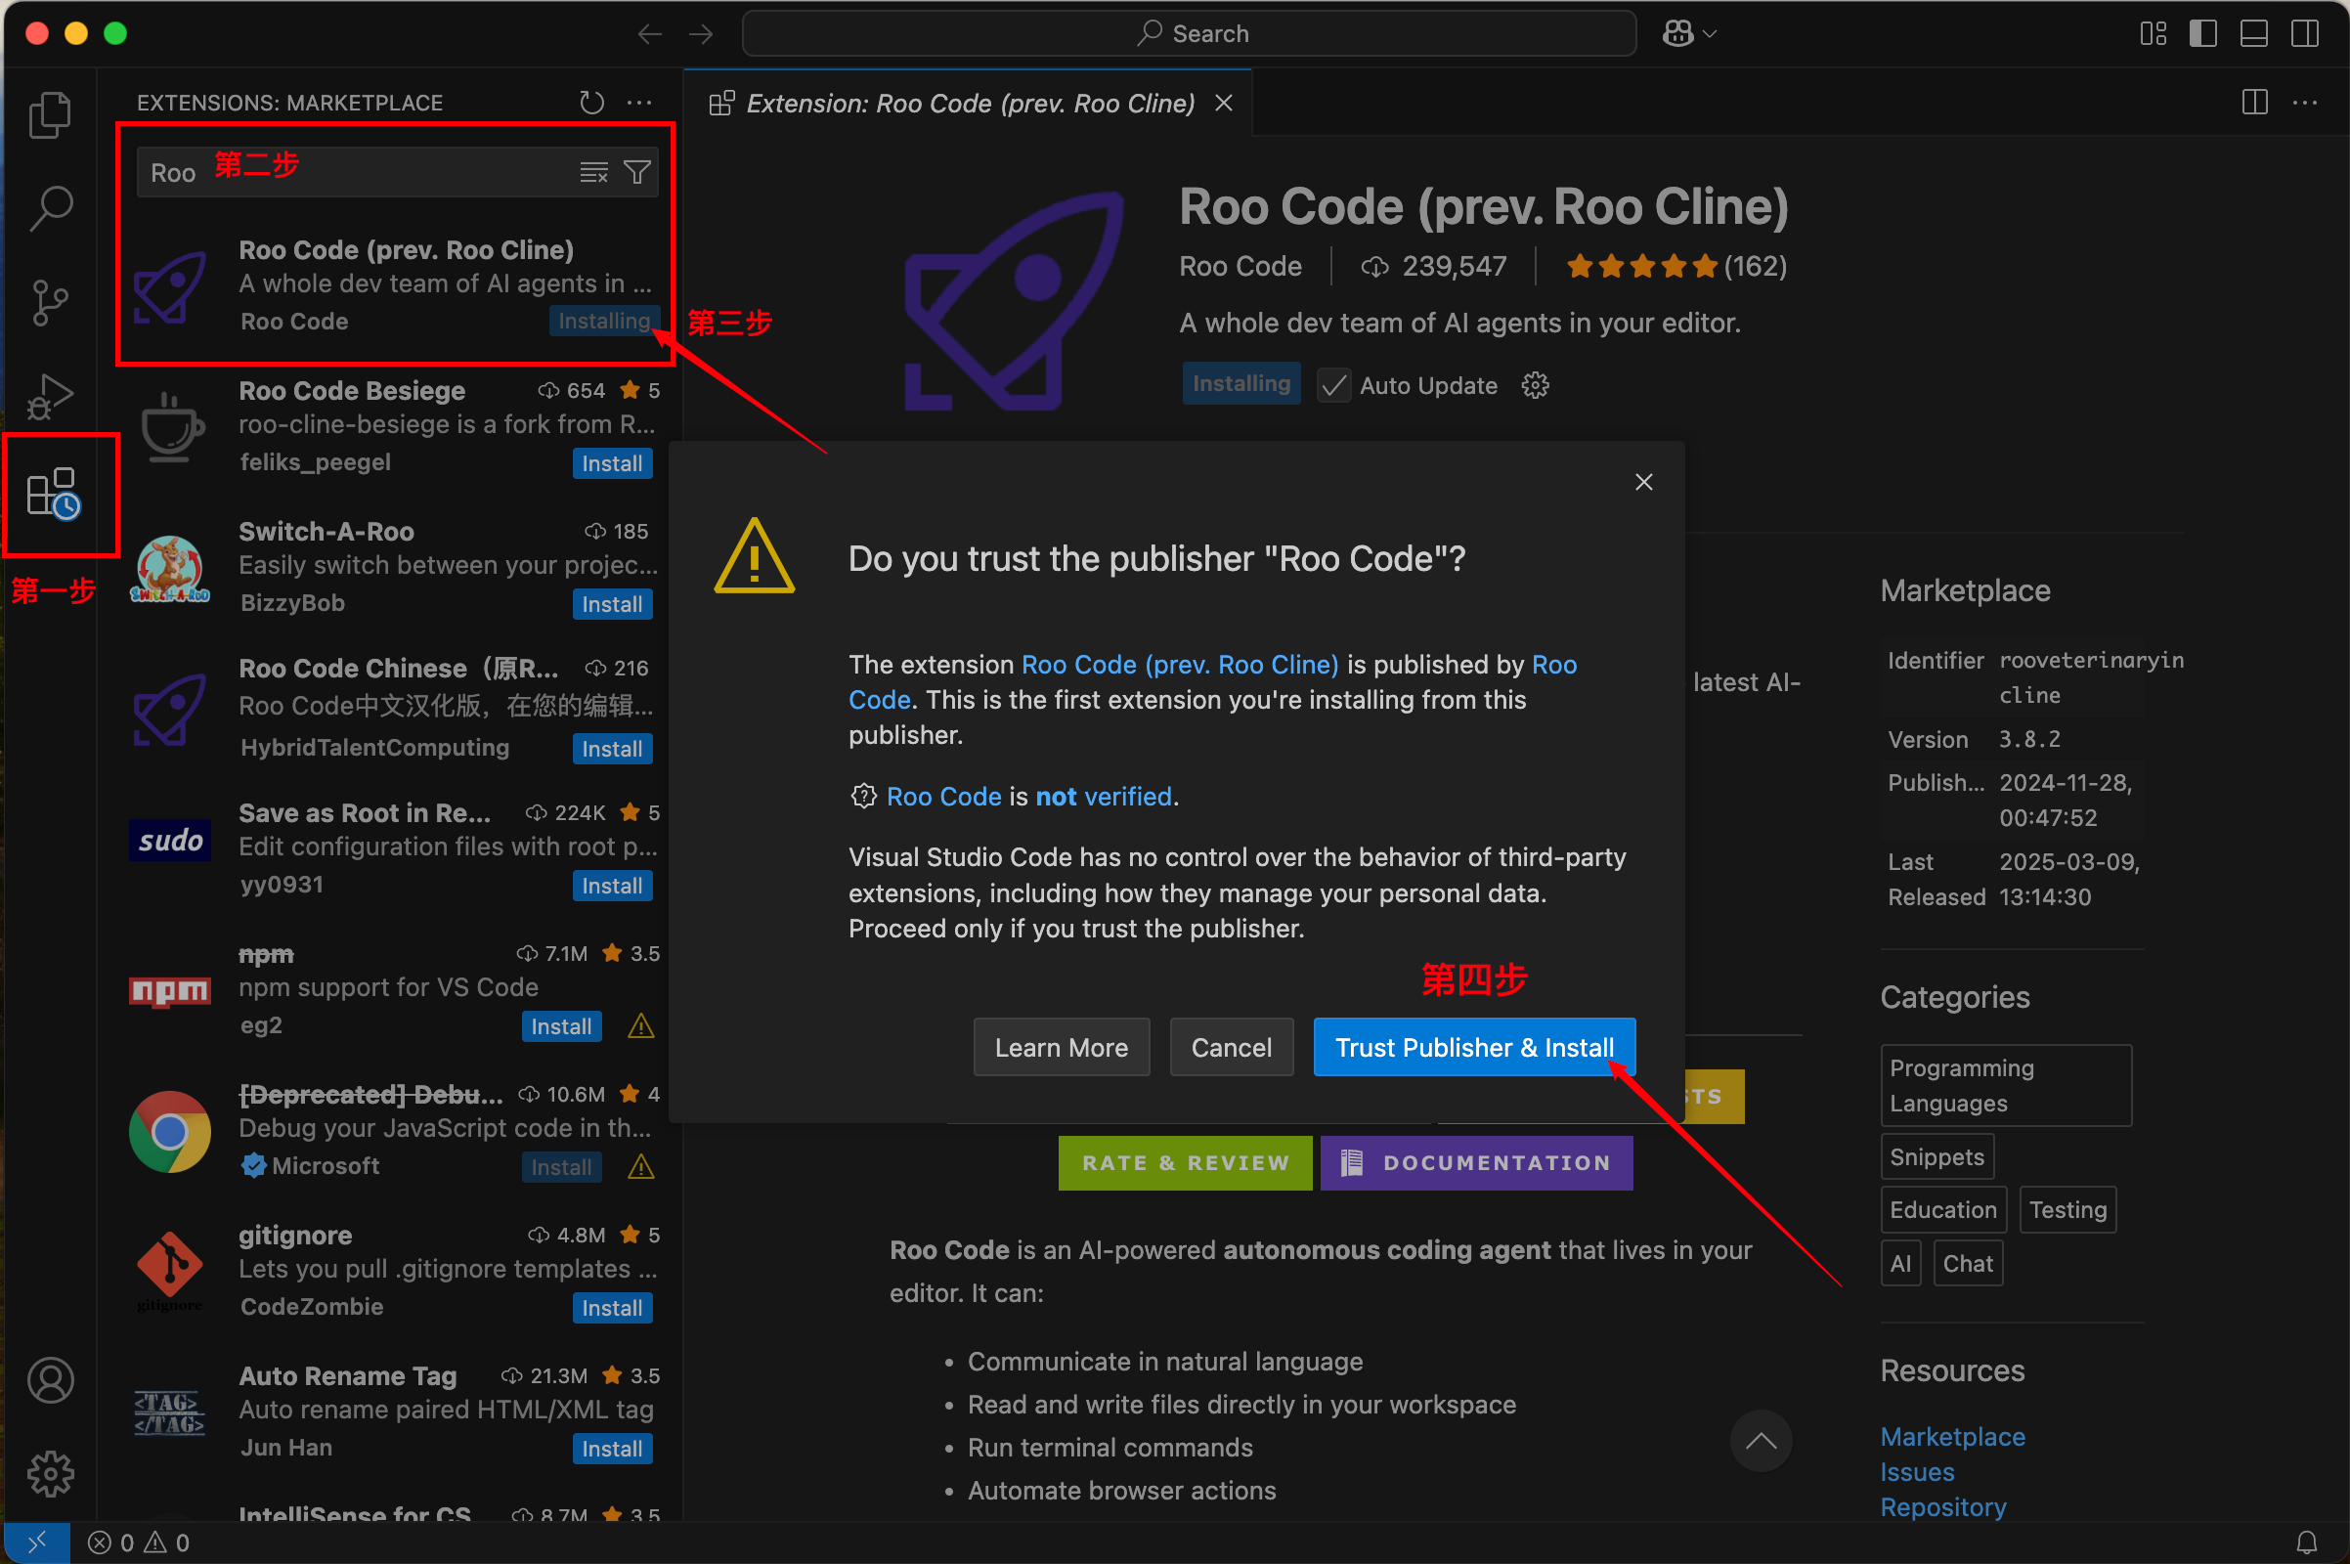Open Issues resource link
This screenshot has width=2350, height=1564.
pyautogui.click(x=1916, y=1472)
